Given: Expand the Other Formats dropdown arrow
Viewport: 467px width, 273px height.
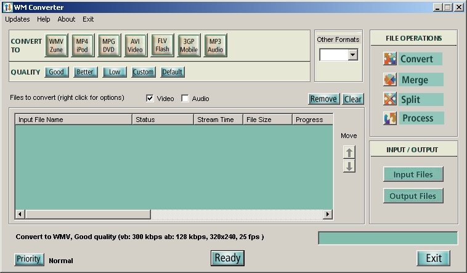Looking at the screenshot, I should (353, 55).
